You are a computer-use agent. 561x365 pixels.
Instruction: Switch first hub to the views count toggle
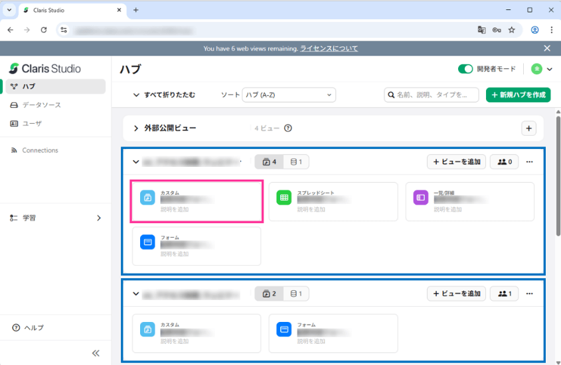tap(270, 162)
